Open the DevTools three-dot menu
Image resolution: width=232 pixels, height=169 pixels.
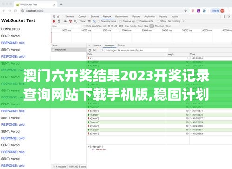coord(224,16)
